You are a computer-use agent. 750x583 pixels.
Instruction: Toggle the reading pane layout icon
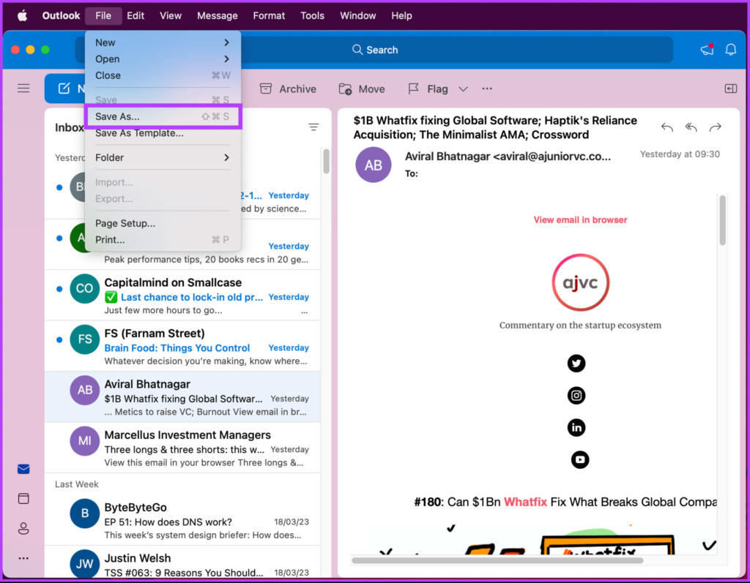[730, 89]
